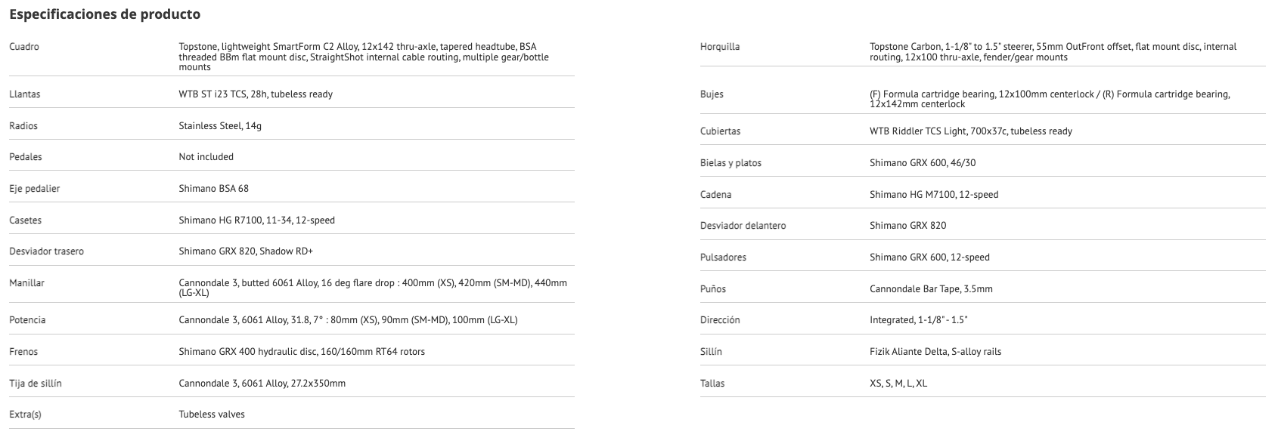Click the Especificaciones de producto heading
This screenshot has width=1278, height=447.
[104, 14]
